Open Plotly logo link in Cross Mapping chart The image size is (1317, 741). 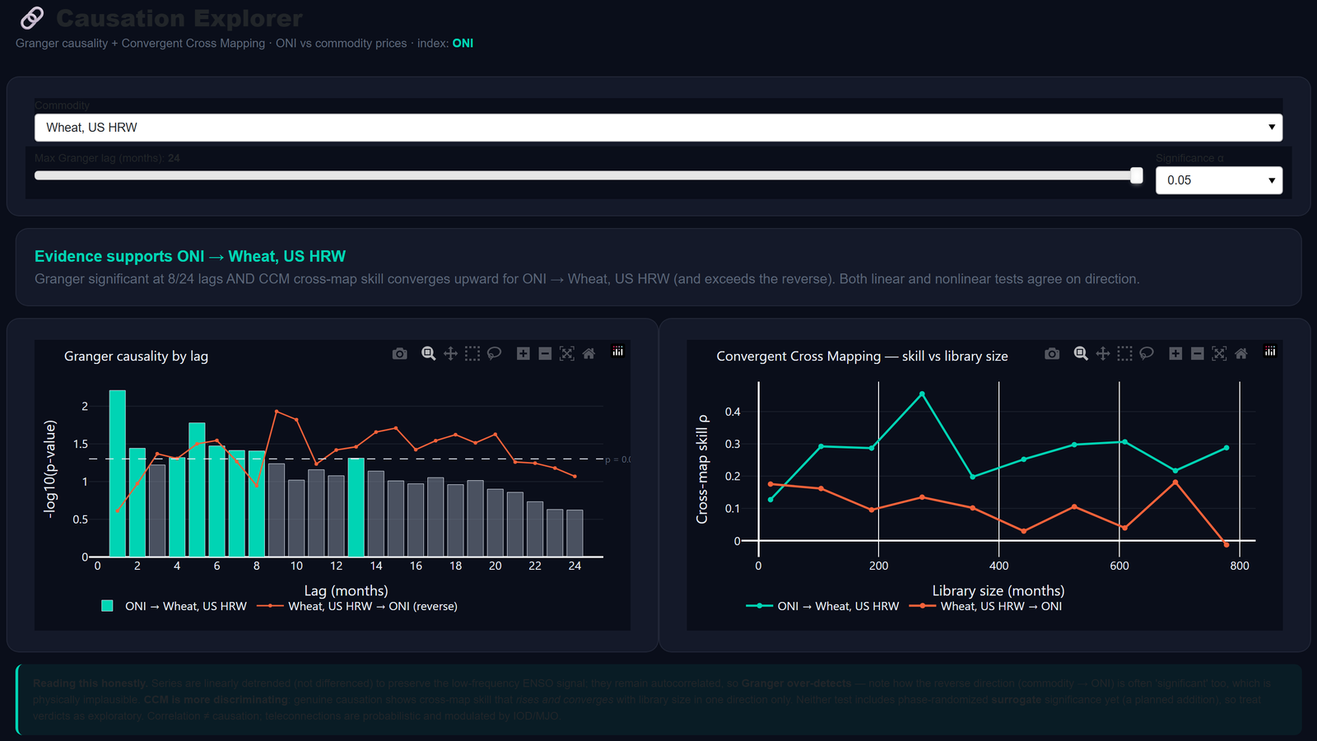tap(1270, 352)
